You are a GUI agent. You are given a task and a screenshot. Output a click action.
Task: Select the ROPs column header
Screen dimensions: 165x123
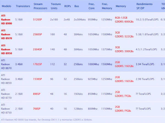(67, 6)
